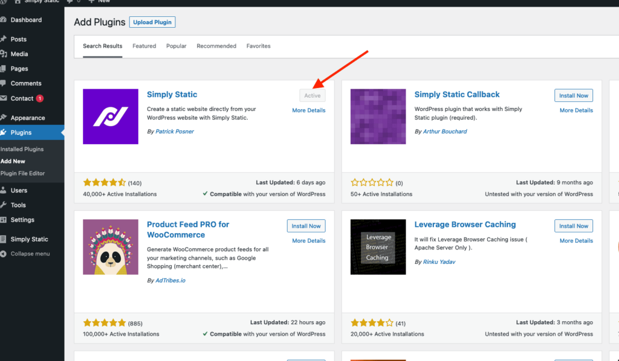Click the Product Feed PRO star rating (885)
The width and height of the screenshot is (619, 361).
click(104, 323)
